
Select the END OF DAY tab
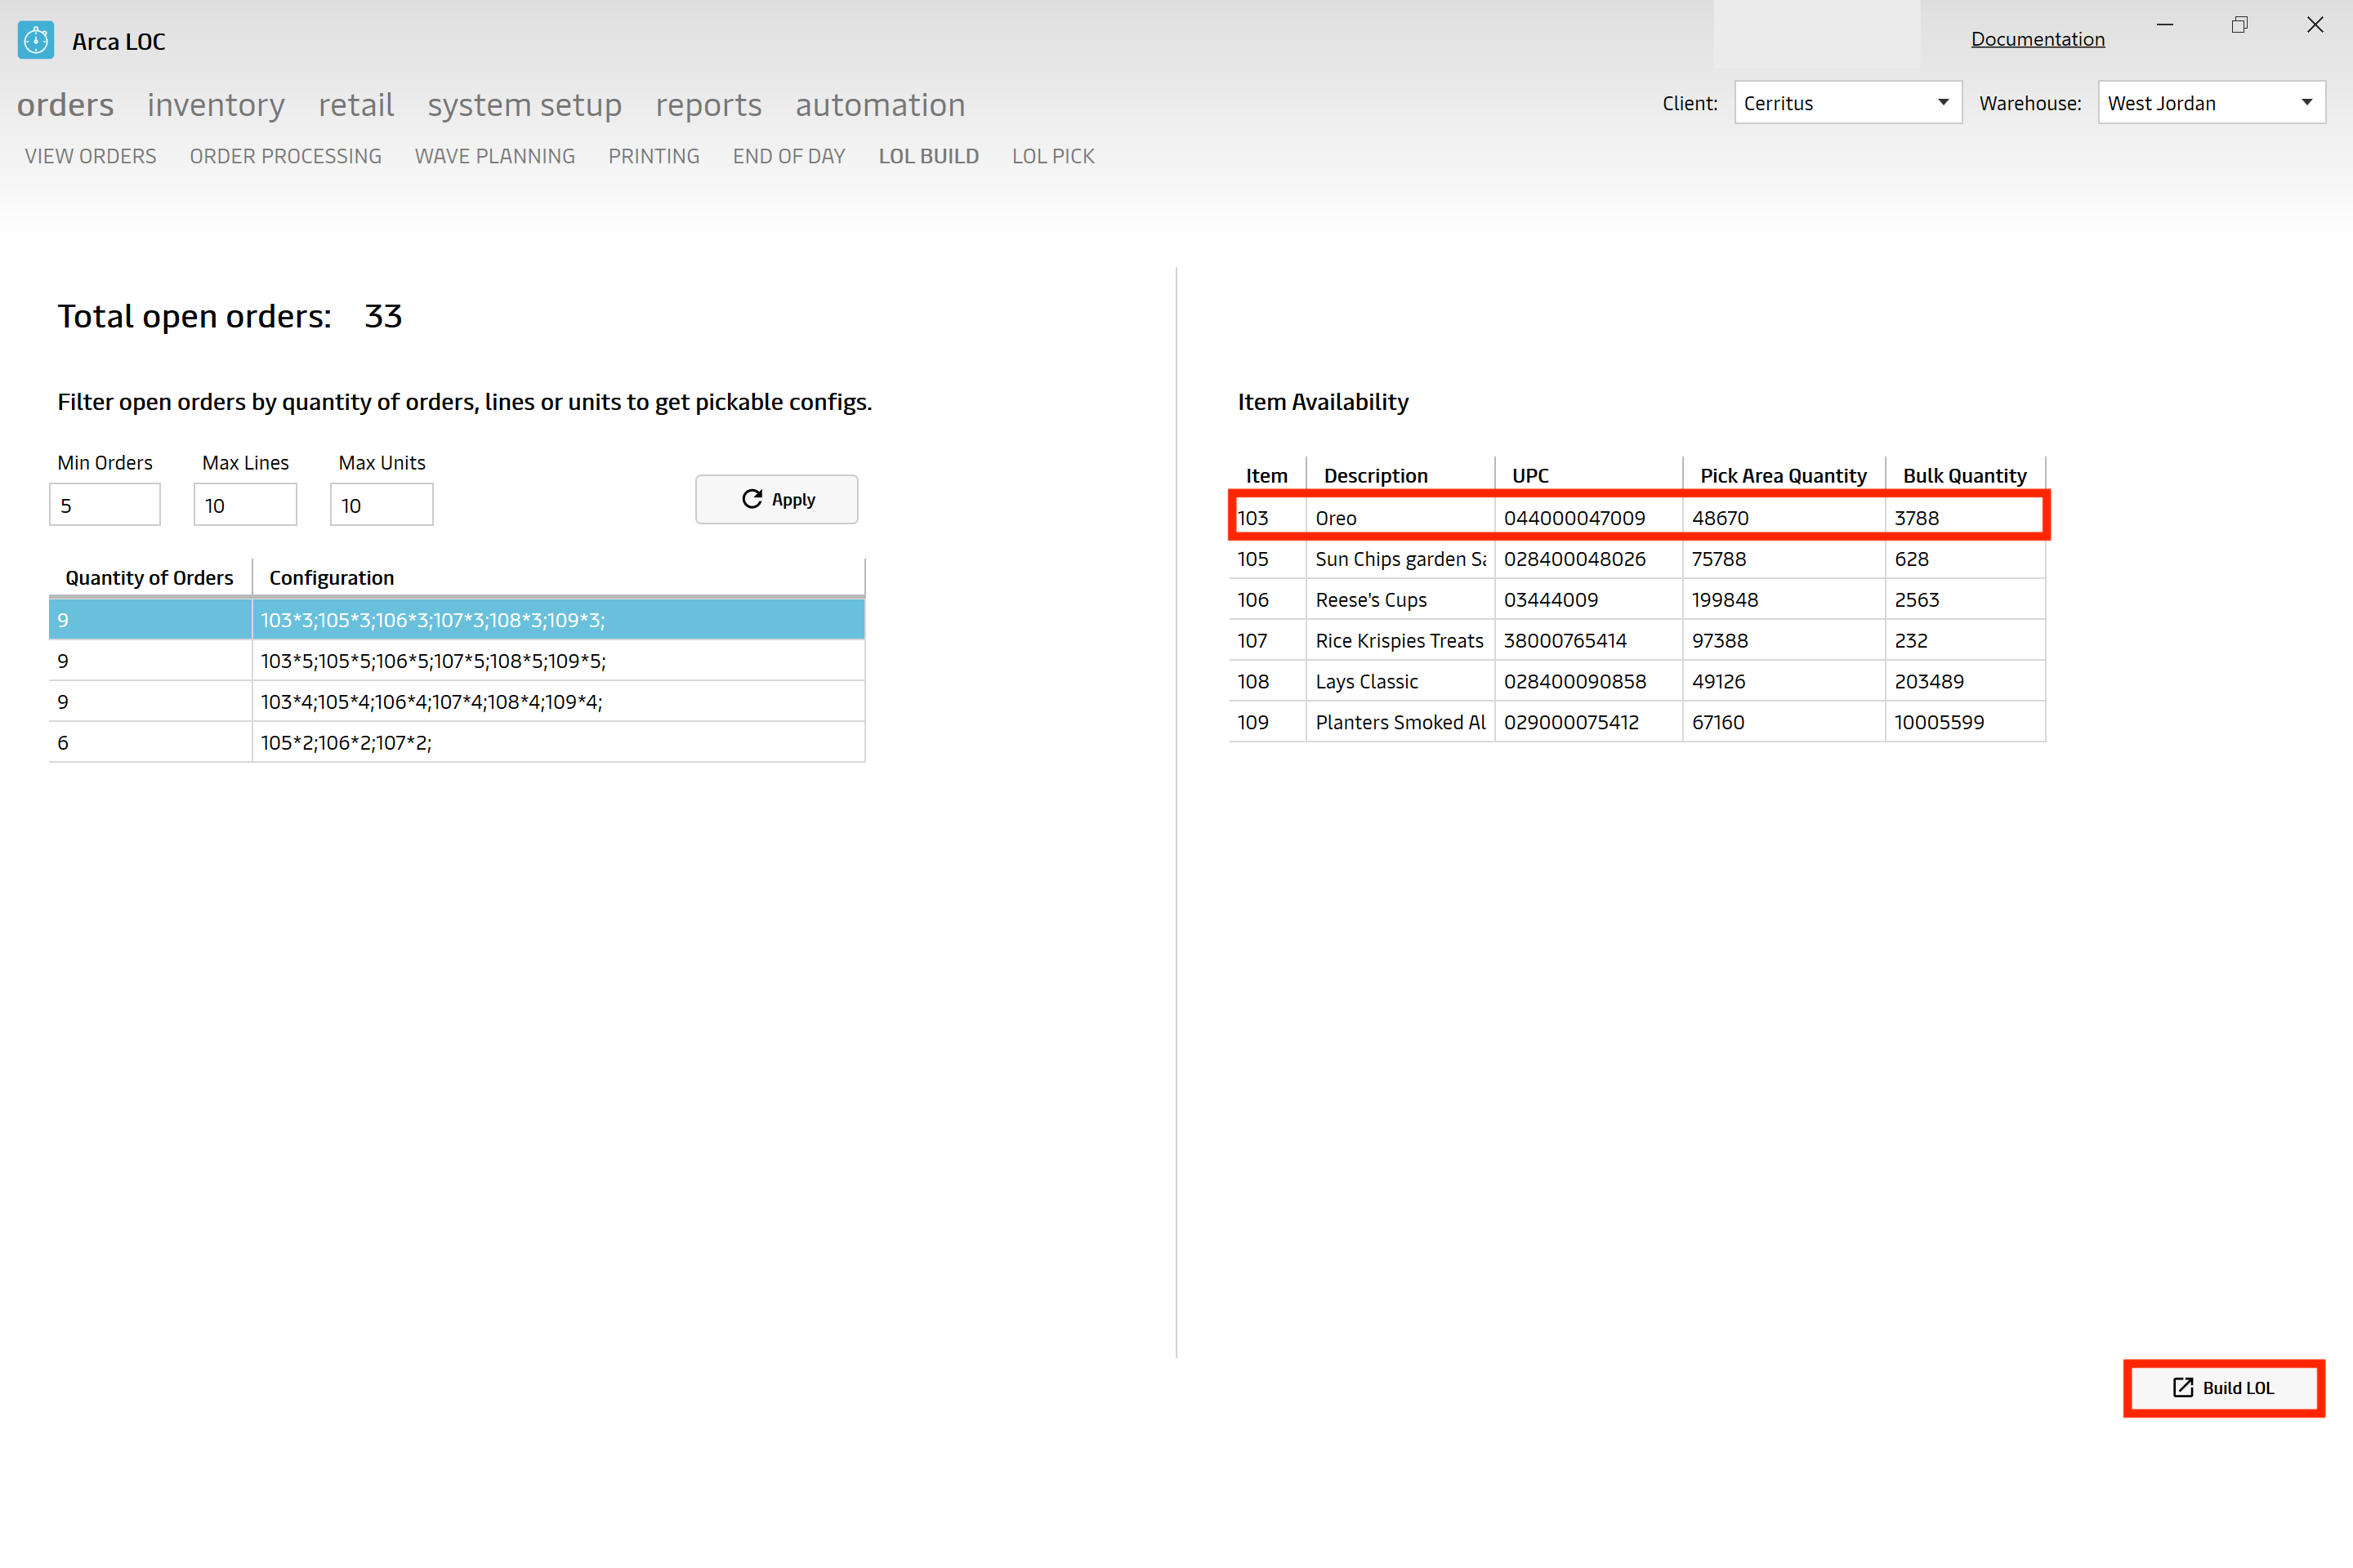(789, 156)
